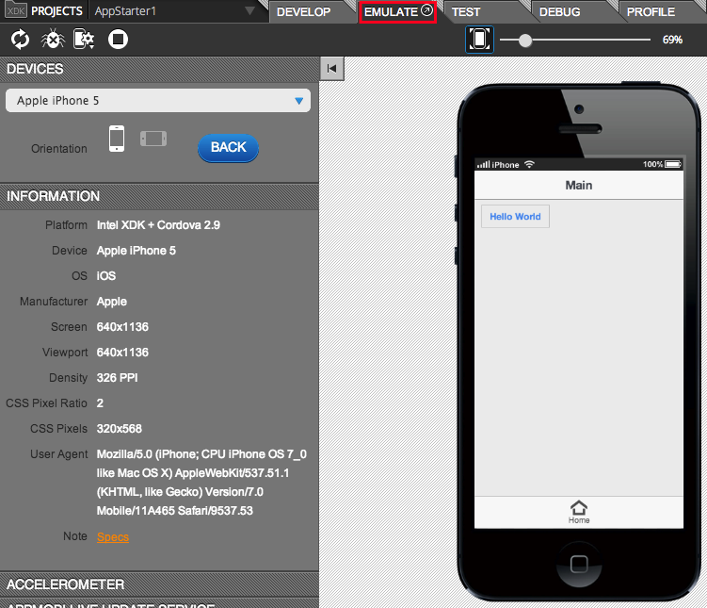The height and width of the screenshot is (608, 707).
Task: Click the Hello World button
Action: tap(515, 217)
